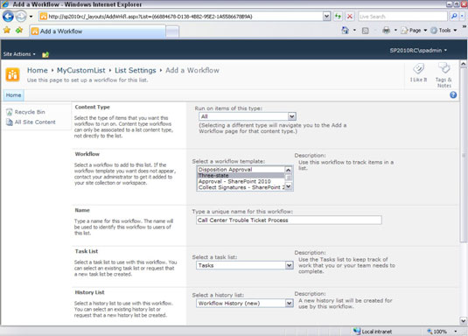Stop loading with the red X icon
This screenshot has width=468, height=336.
(x=350, y=17)
